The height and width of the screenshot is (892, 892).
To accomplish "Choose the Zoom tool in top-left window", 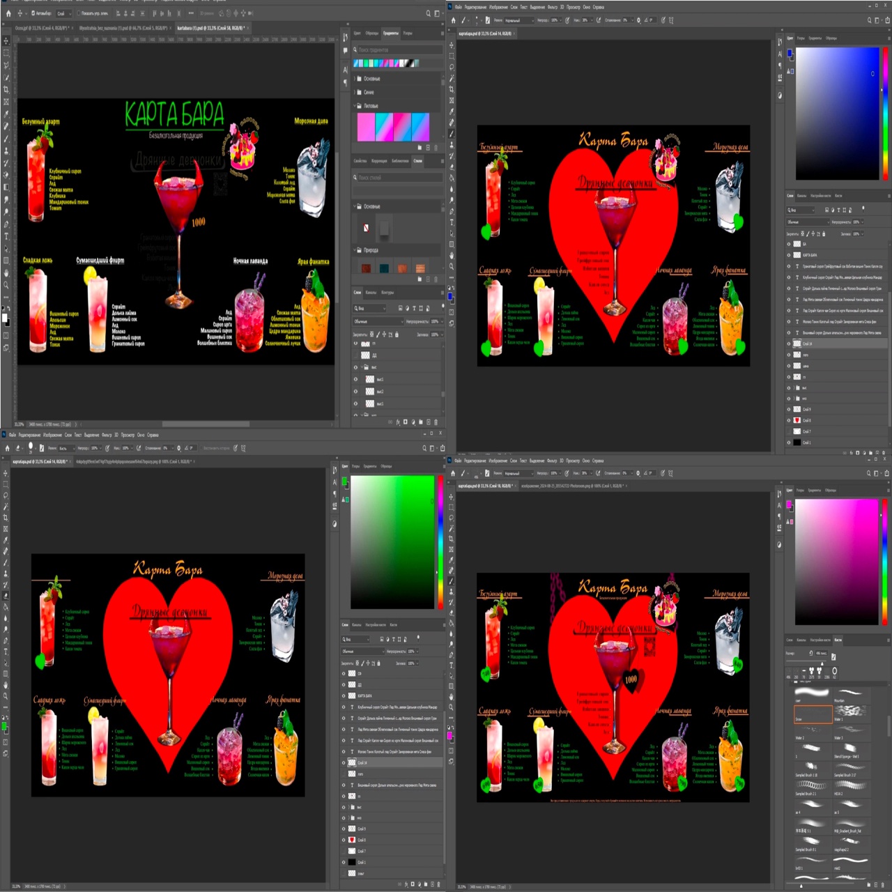I will tap(6, 285).
